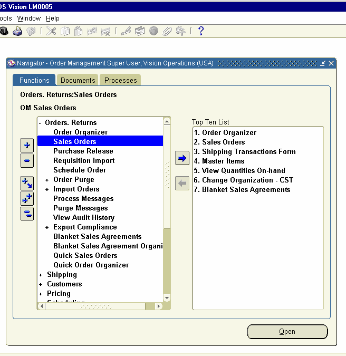This screenshot has width=346, height=356.
Task: Click the Edit Field pencil icon
Action: [x=126, y=31]
